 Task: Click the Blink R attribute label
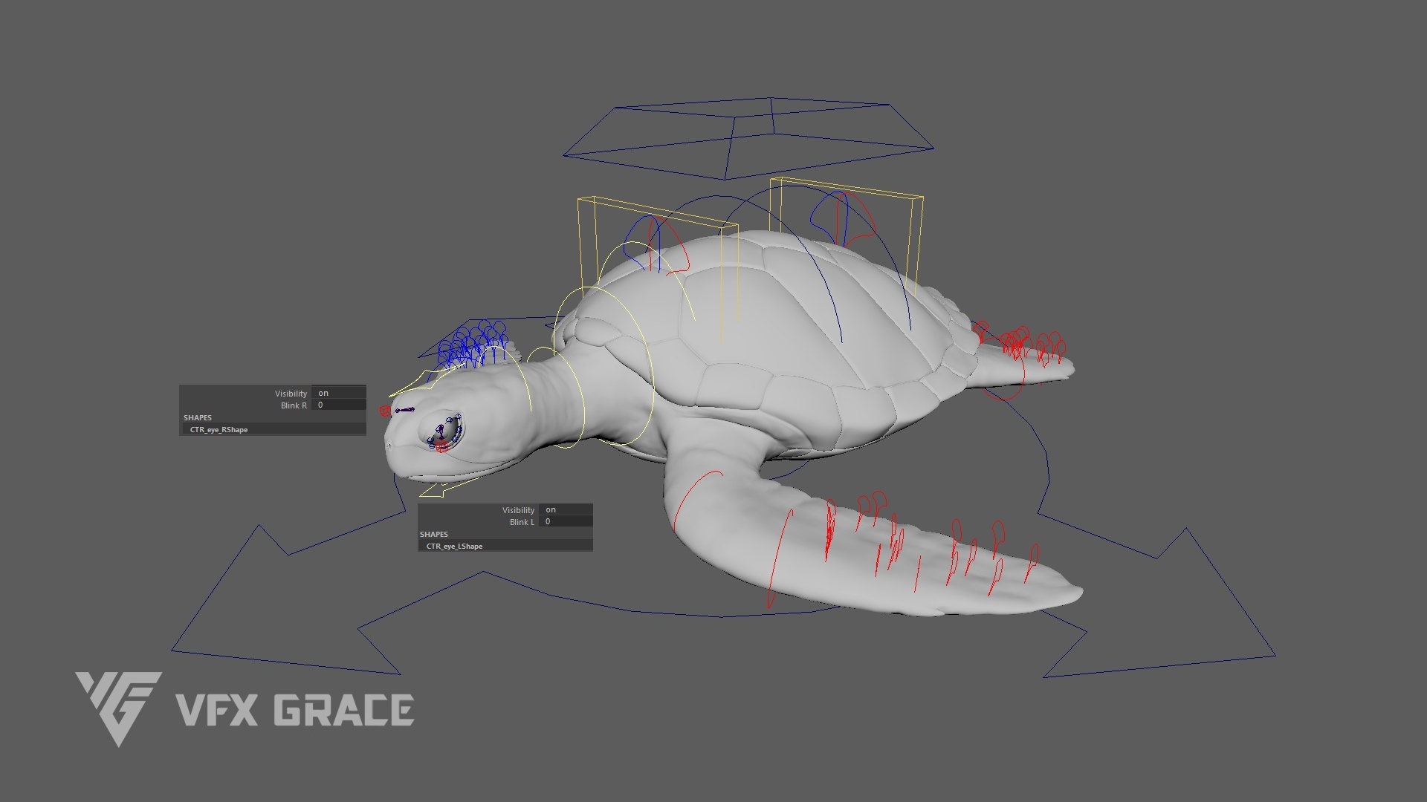294,405
